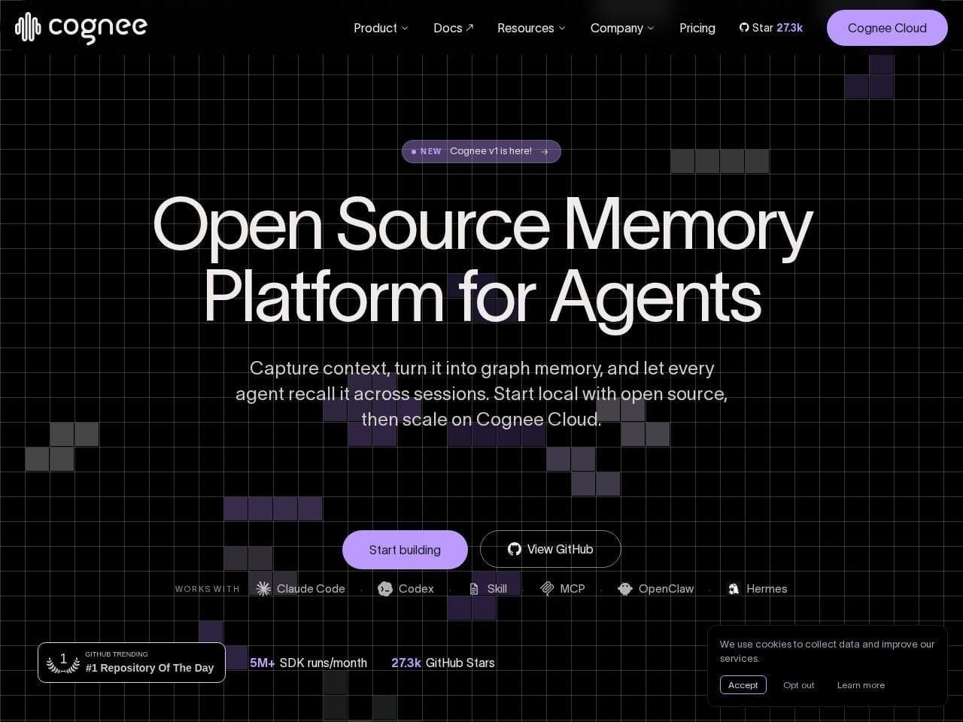Click the cognee waveform logo icon
This screenshot has width=963, height=722.
[x=27, y=28]
